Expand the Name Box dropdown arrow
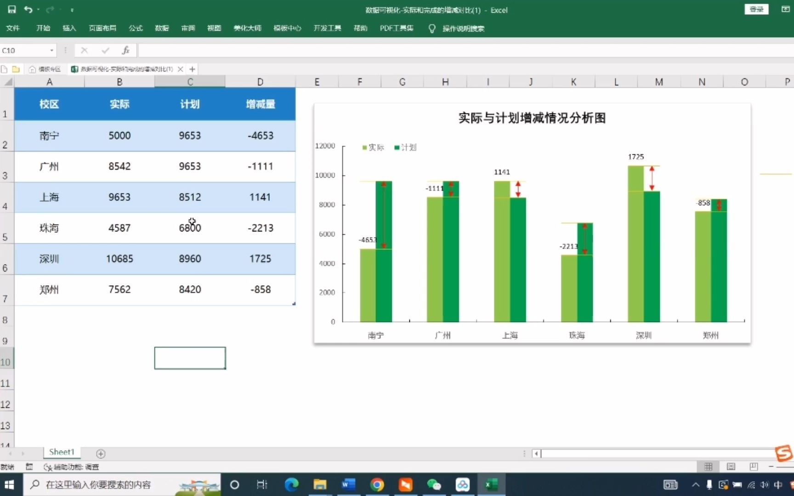 click(51, 51)
